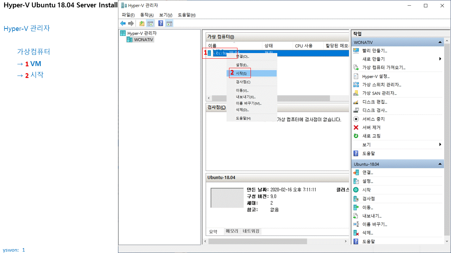Collapse the Ubuntu-18.04 actions section header arrow
Screen dimensions: 451x253
click(440, 164)
